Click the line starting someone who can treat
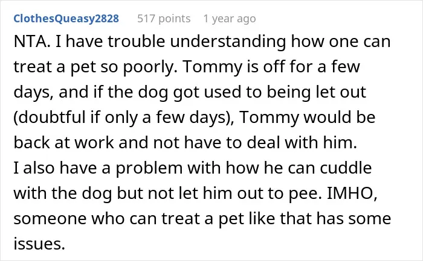The width and height of the screenshot is (423, 261). click(x=202, y=218)
